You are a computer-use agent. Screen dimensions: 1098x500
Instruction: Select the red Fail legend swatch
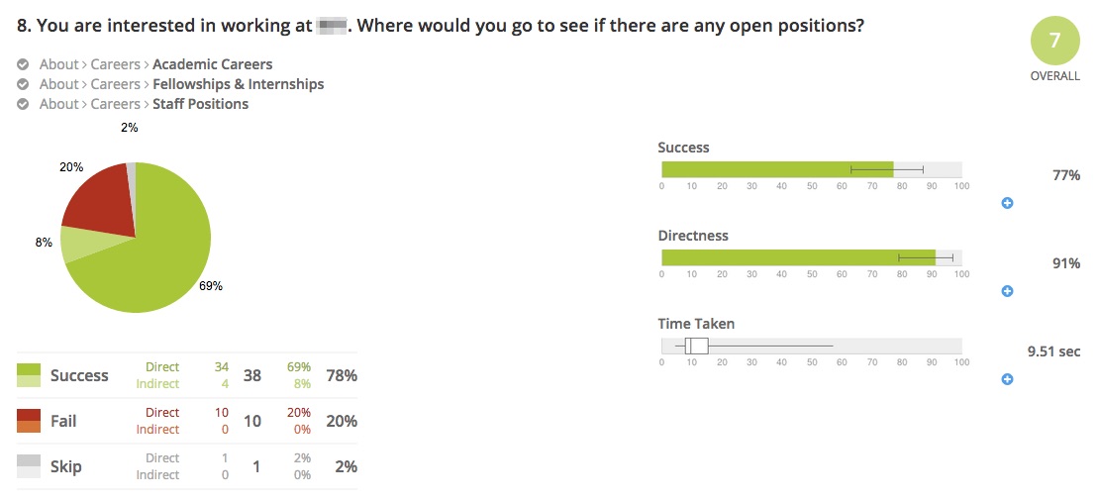point(28,421)
